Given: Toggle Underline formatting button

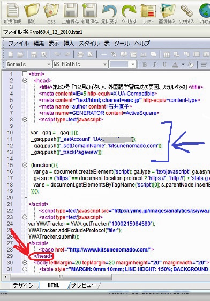Looking at the screenshot, I should [x=164, y=64].
